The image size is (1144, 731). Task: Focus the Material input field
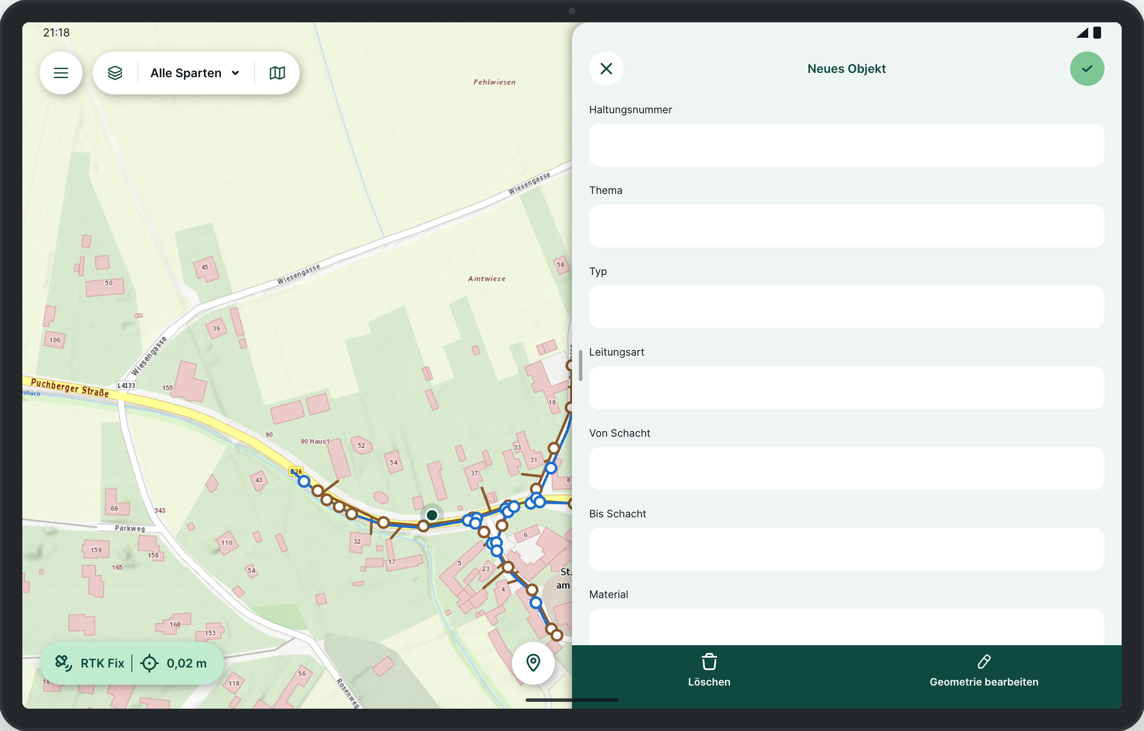[846, 627]
